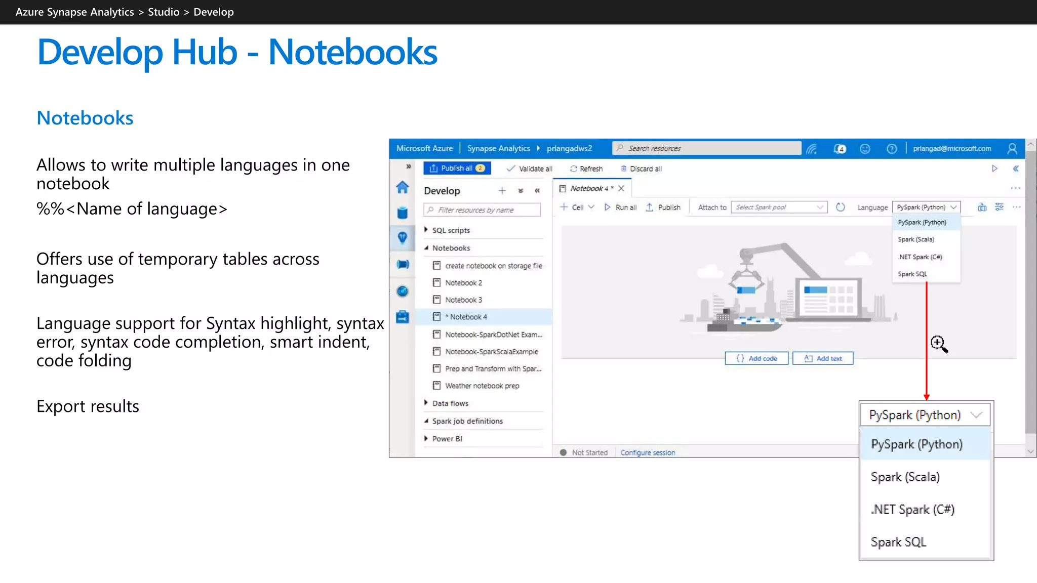Image resolution: width=1037 pixels, height=583 pixels.
Task: Click the Add text button
Action: (823, 358)
